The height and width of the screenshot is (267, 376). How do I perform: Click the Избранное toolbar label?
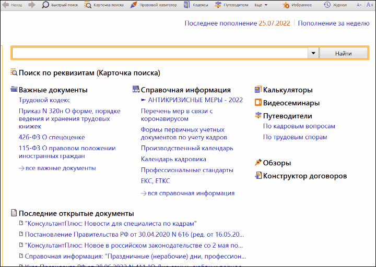pos(302,5)
